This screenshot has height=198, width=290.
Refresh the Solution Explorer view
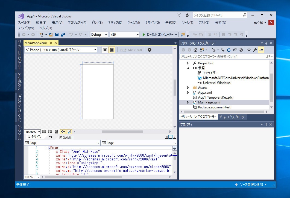coord(229,50)
